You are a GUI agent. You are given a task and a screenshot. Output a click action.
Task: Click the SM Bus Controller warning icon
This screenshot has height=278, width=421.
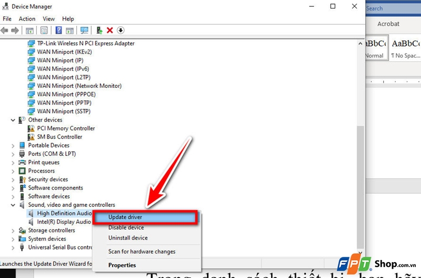(31, 137)
